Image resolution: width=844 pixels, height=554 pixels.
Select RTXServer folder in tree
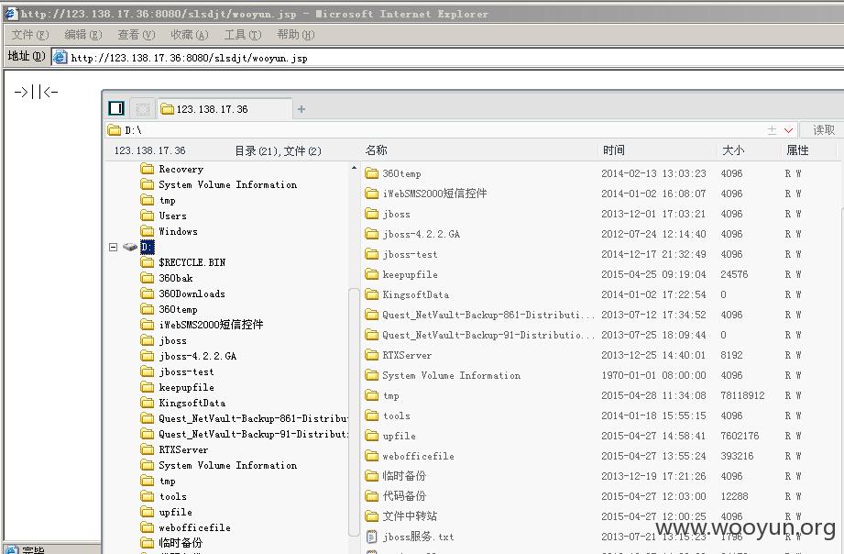[x=183, y=450]
